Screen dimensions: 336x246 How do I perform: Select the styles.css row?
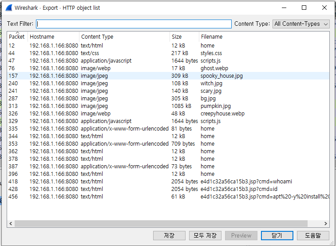point(168,53)
